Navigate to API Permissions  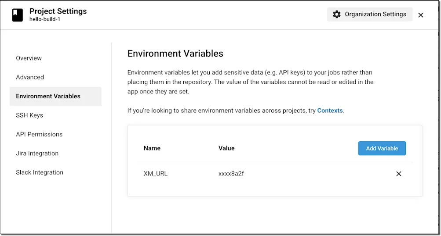point(39,134)
